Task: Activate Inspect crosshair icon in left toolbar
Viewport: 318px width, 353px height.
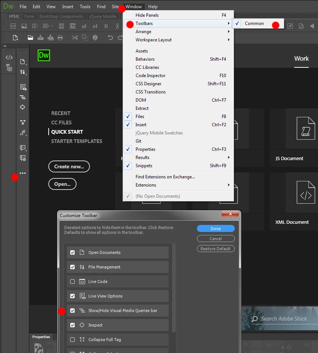Action: [x=22, y=107]
